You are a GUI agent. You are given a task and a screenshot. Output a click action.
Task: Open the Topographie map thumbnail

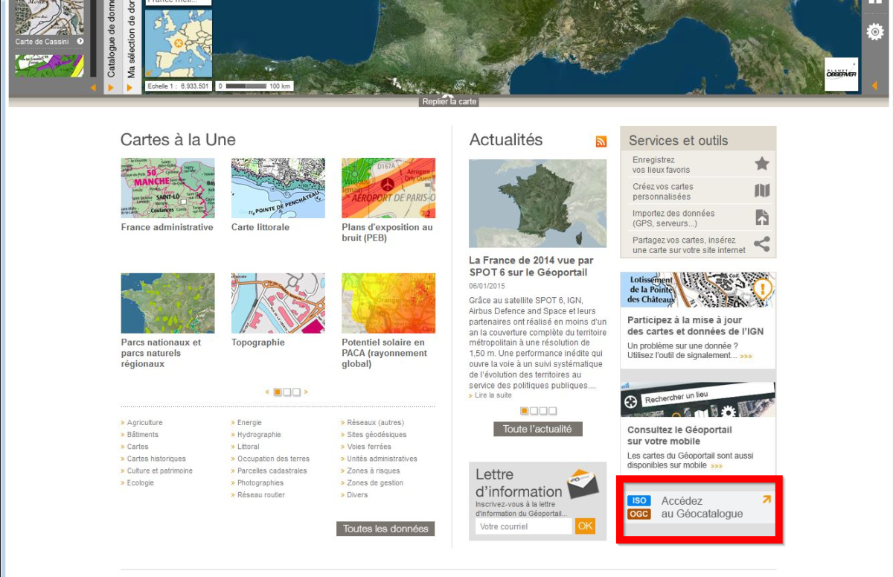click(x=278, y=303)
